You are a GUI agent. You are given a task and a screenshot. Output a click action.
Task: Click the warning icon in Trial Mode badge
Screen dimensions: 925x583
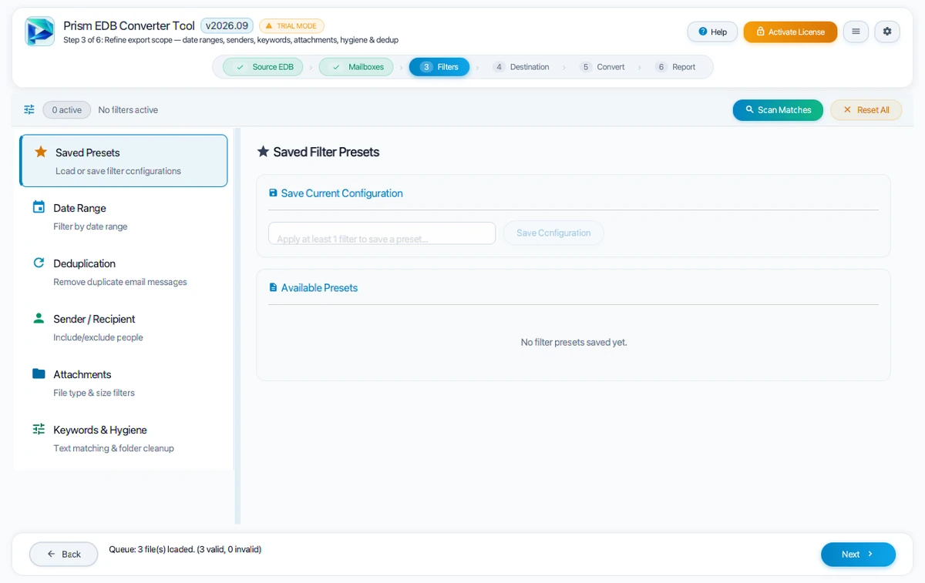tap(269, 25)
